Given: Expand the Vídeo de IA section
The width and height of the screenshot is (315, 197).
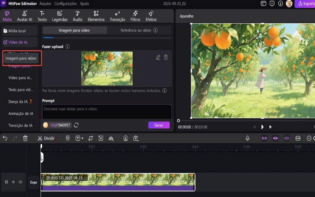Looking at the screenshot, I should (20, 42).
